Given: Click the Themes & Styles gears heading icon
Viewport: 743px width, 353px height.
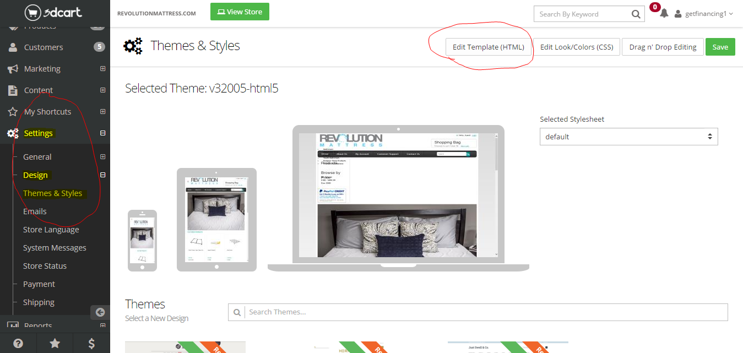Looking at the screenshot, I should [133, 46].
